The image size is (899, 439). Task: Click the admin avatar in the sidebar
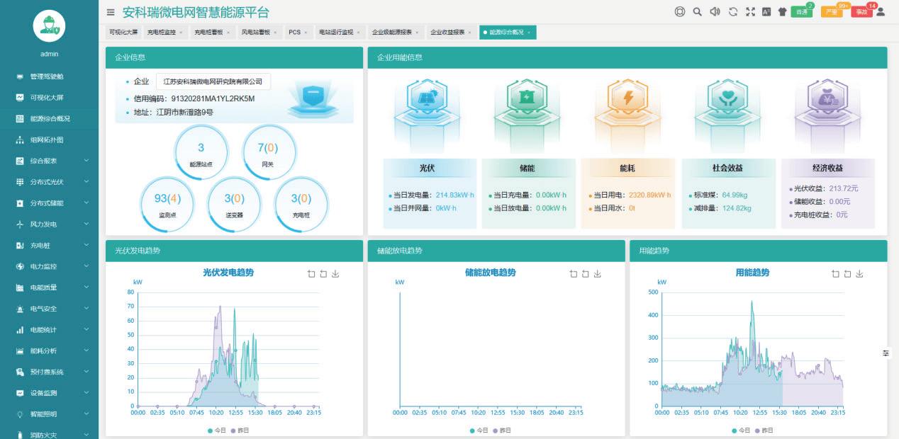[49, 27]
